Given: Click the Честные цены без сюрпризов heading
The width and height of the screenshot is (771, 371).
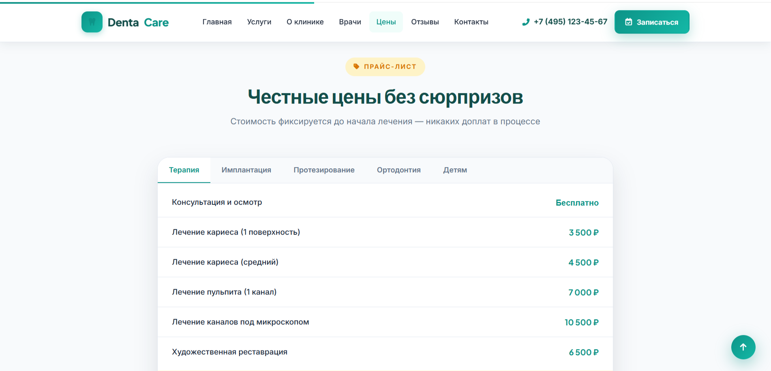Looking at the screenshot, I should (x=385, y=97).
